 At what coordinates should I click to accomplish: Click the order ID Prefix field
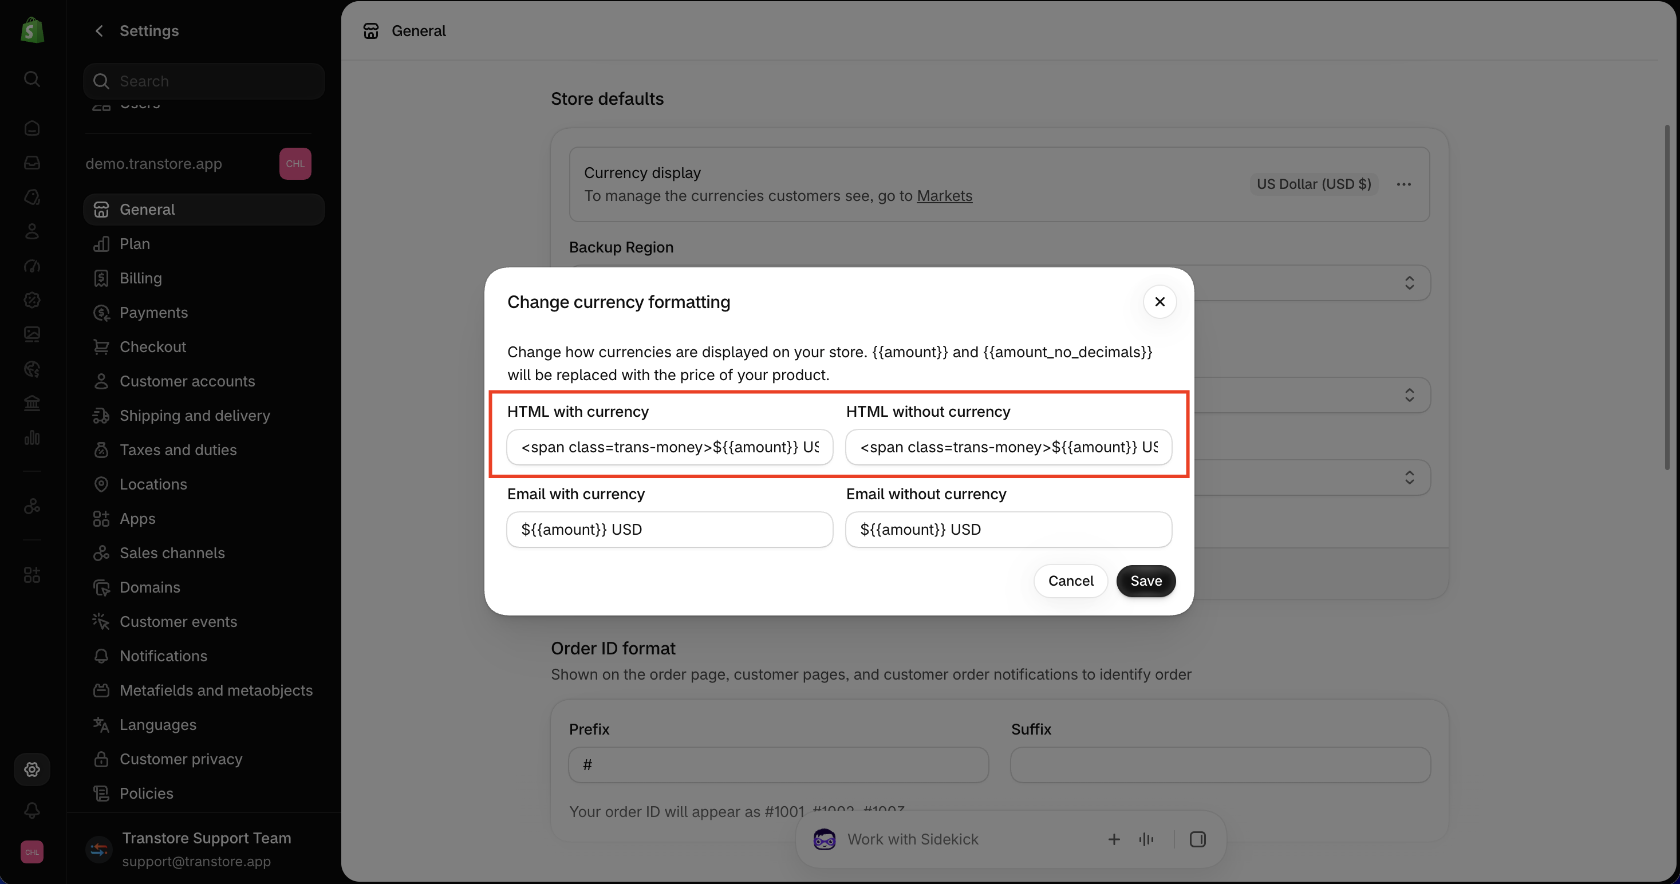point(779,765)
